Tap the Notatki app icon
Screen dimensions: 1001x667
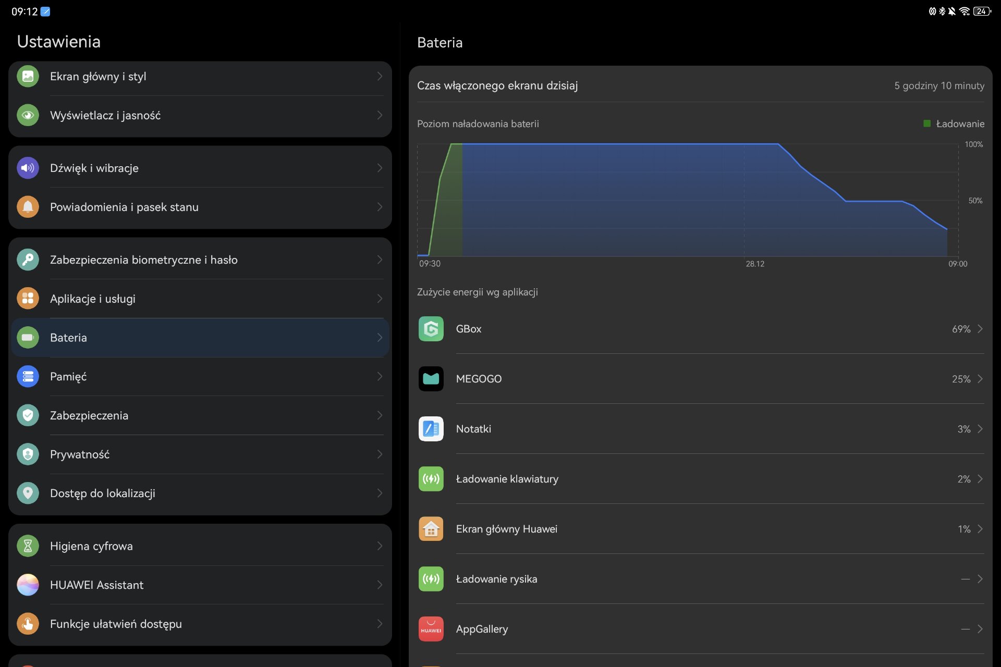click(x=431, y=429)
